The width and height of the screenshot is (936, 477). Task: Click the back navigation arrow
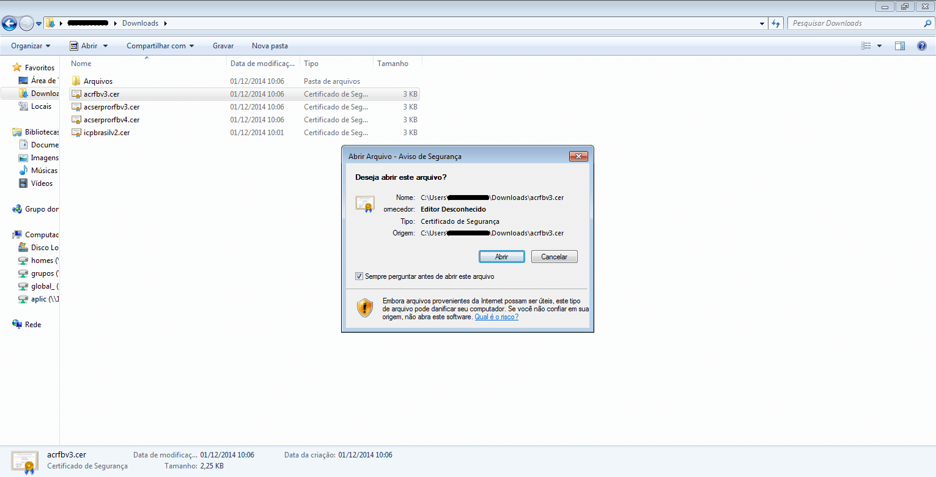click(x=9, y=24)
